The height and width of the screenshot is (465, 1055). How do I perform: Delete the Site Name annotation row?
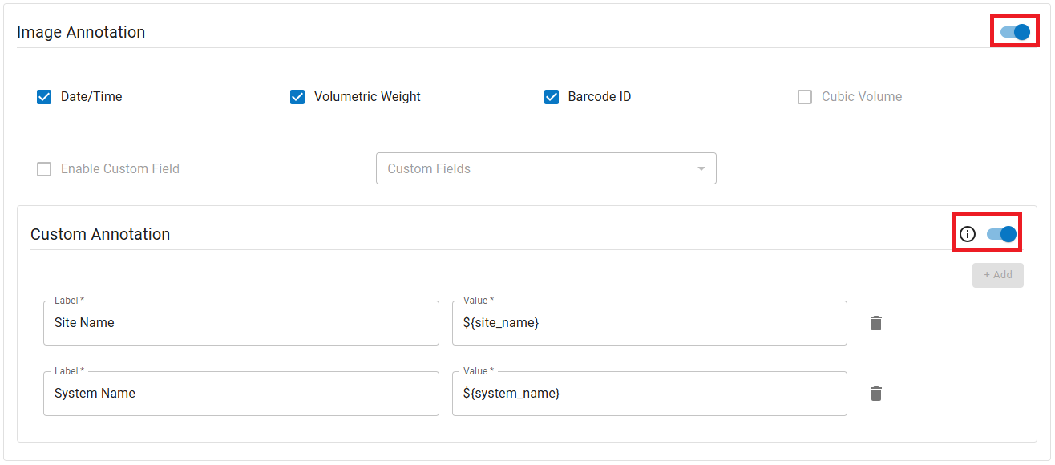876,323
